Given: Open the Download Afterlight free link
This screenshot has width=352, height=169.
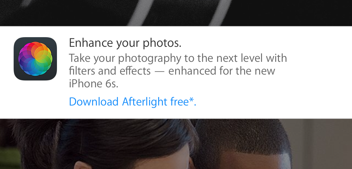Looking at the screenshot, I should [132, 102].
